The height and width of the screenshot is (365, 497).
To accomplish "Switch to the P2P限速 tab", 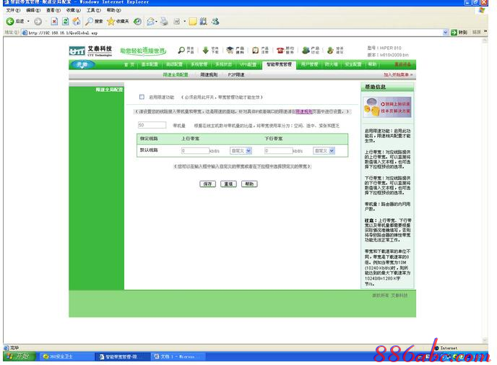I will [x=236, y=74].
